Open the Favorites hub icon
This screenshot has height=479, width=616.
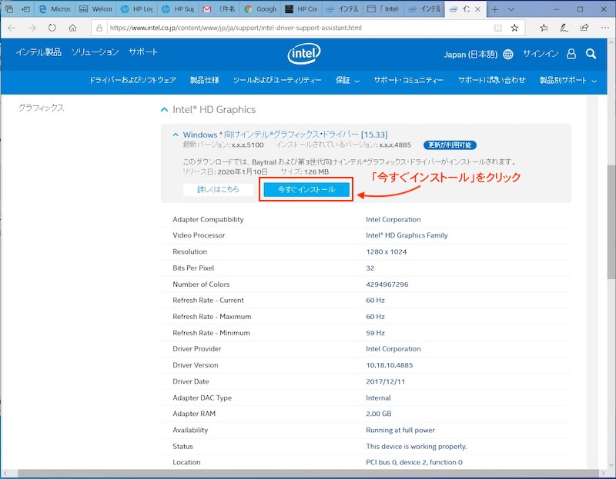click(544, 28)
